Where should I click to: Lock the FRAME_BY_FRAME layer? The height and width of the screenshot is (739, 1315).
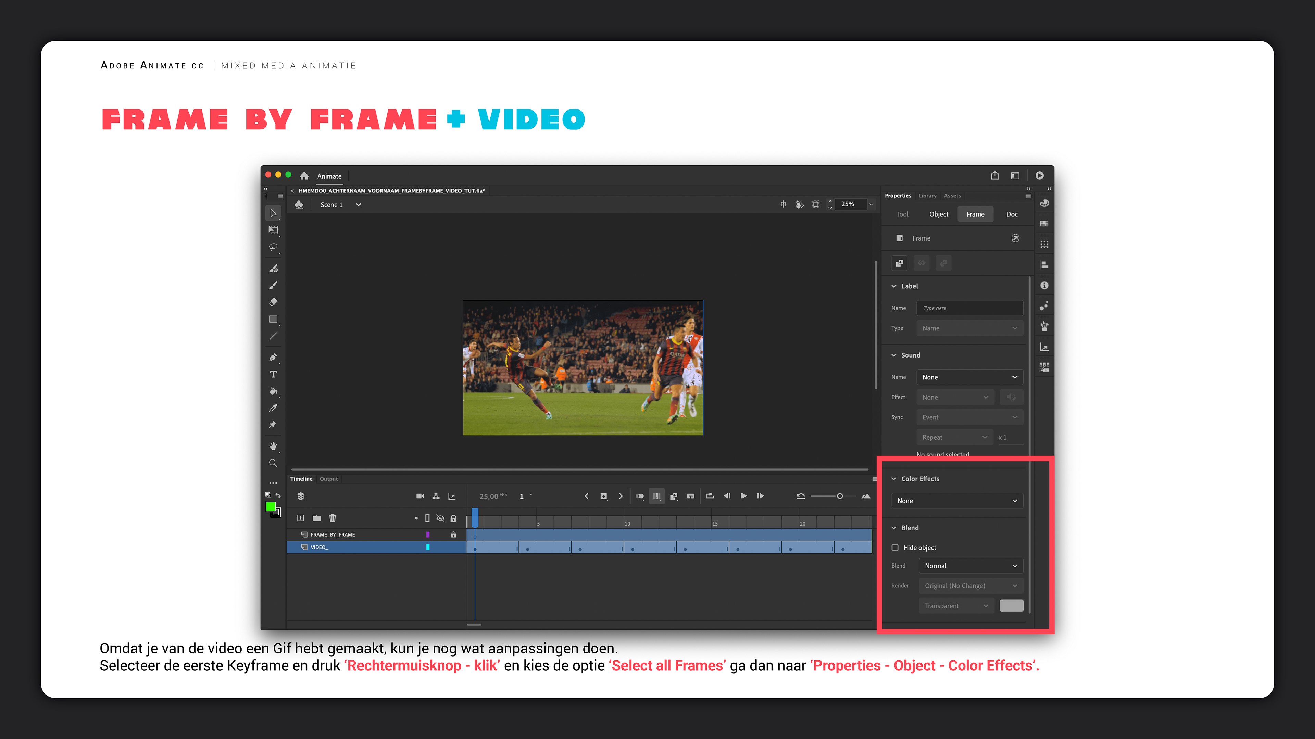pos(453,534)
